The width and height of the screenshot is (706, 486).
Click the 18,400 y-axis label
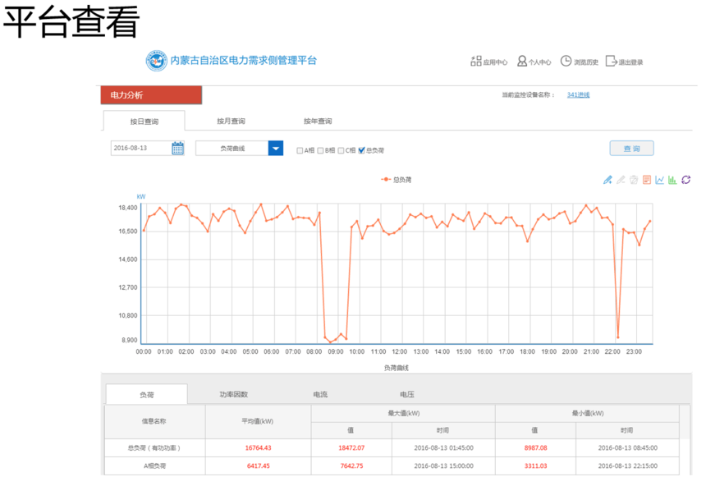point(128,208)
